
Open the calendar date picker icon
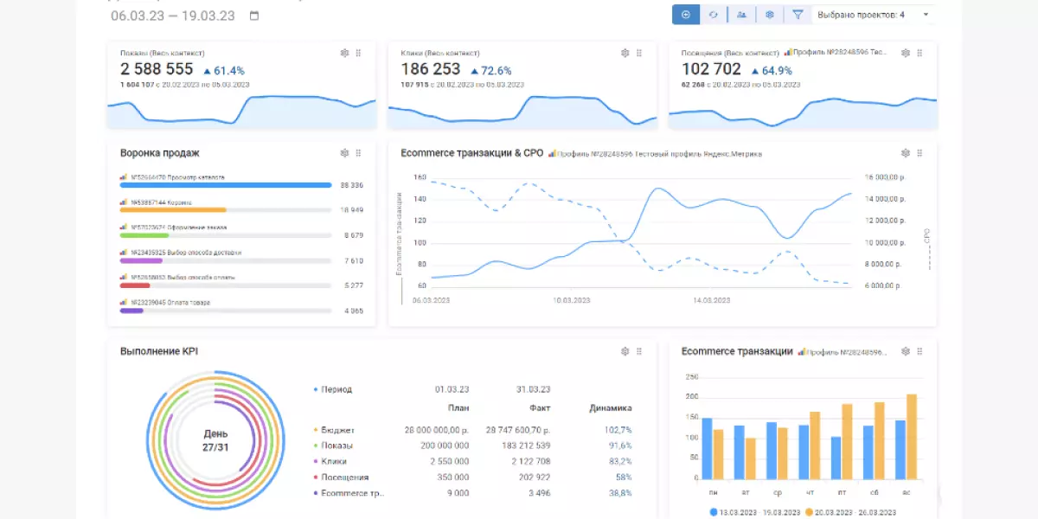tap(253, 16)
